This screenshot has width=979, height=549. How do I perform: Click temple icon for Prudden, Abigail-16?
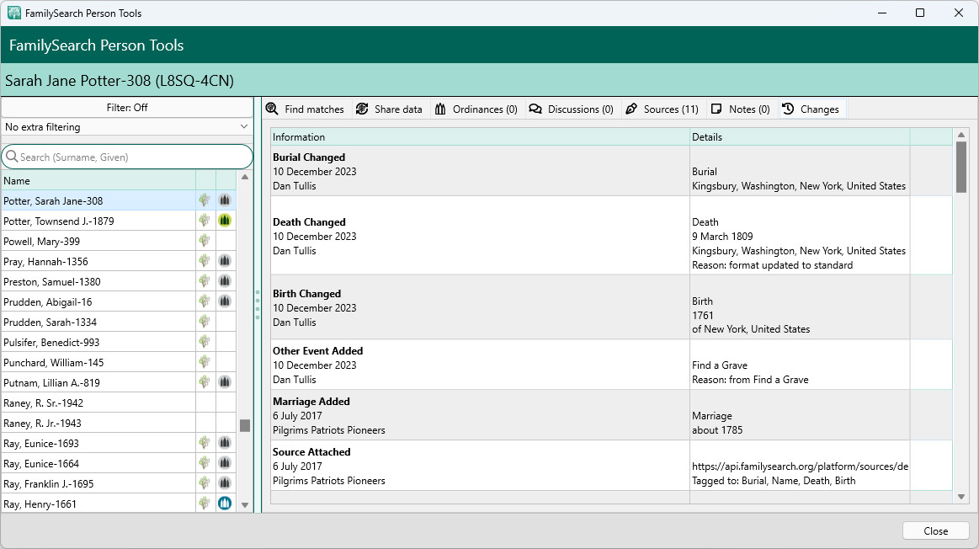225,301
